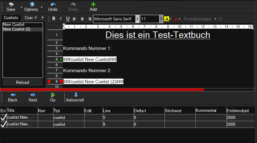Expand the Formatvorlagen styles dropdown
Image resolution: width=257 pixels, height=143 pixels.
coord(215,19)
